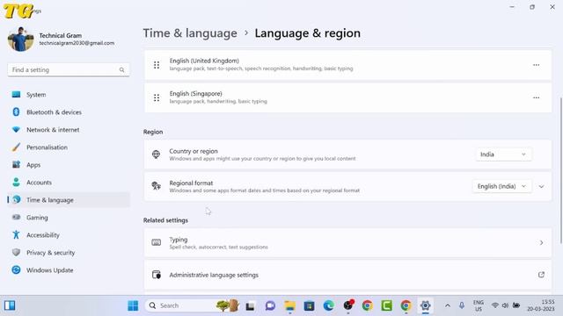The width and height of the screenshot is (563, 316).
Task: Click the settings page vertical scrollbar
Action: 560,170
